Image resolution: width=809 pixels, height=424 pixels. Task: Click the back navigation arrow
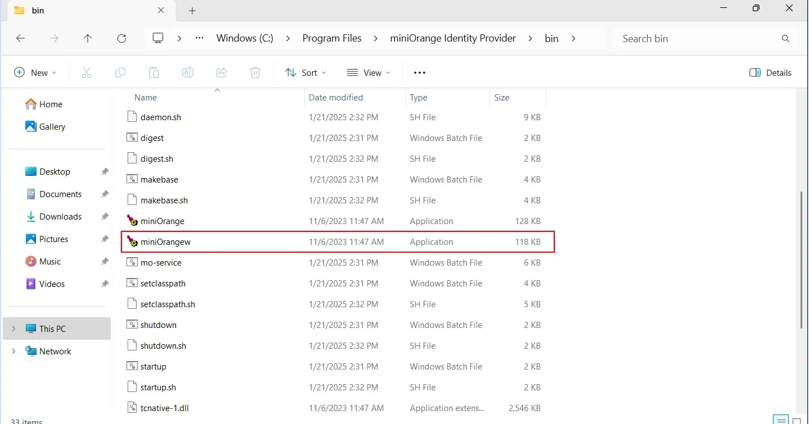tap(20, 38)
